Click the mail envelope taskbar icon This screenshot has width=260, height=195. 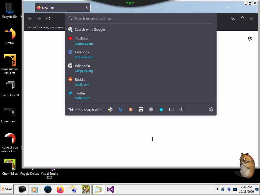[x=98, y=189]
